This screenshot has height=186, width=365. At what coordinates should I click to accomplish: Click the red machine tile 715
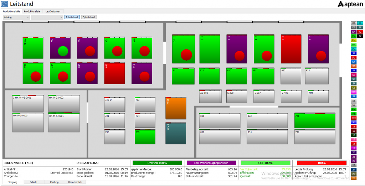point(291,49)
